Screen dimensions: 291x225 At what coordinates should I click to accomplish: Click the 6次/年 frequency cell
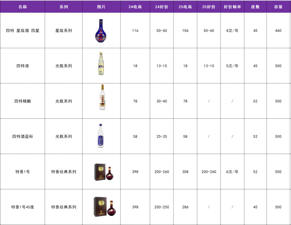pyautogui.click(x=232, y=172)
